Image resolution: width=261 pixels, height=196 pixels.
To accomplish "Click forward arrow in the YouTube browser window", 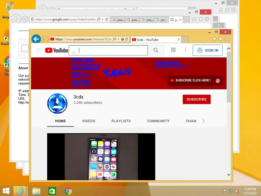I will click(45, 39).
